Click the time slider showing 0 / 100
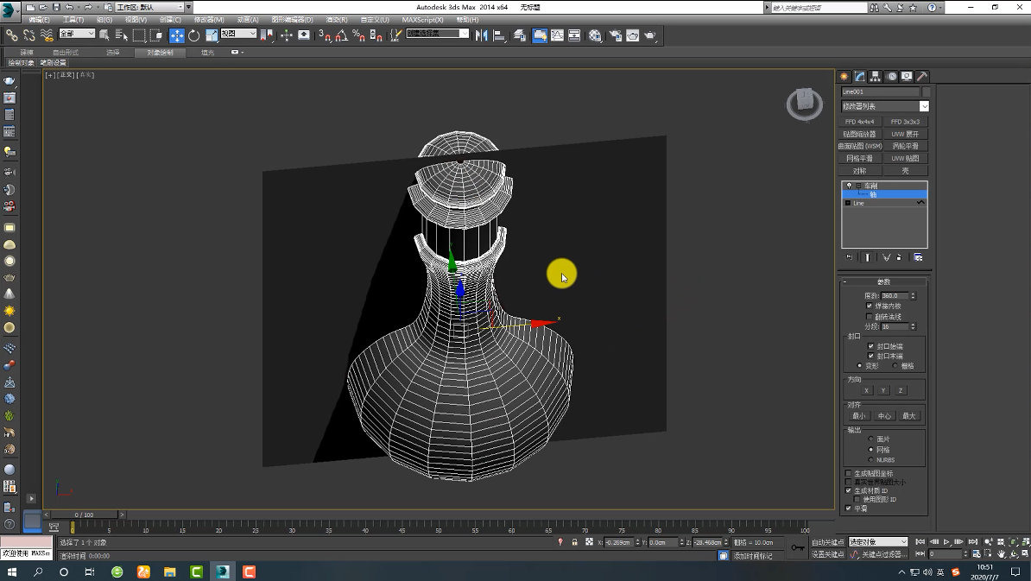The image size is (1031, 581). point(84,515)
